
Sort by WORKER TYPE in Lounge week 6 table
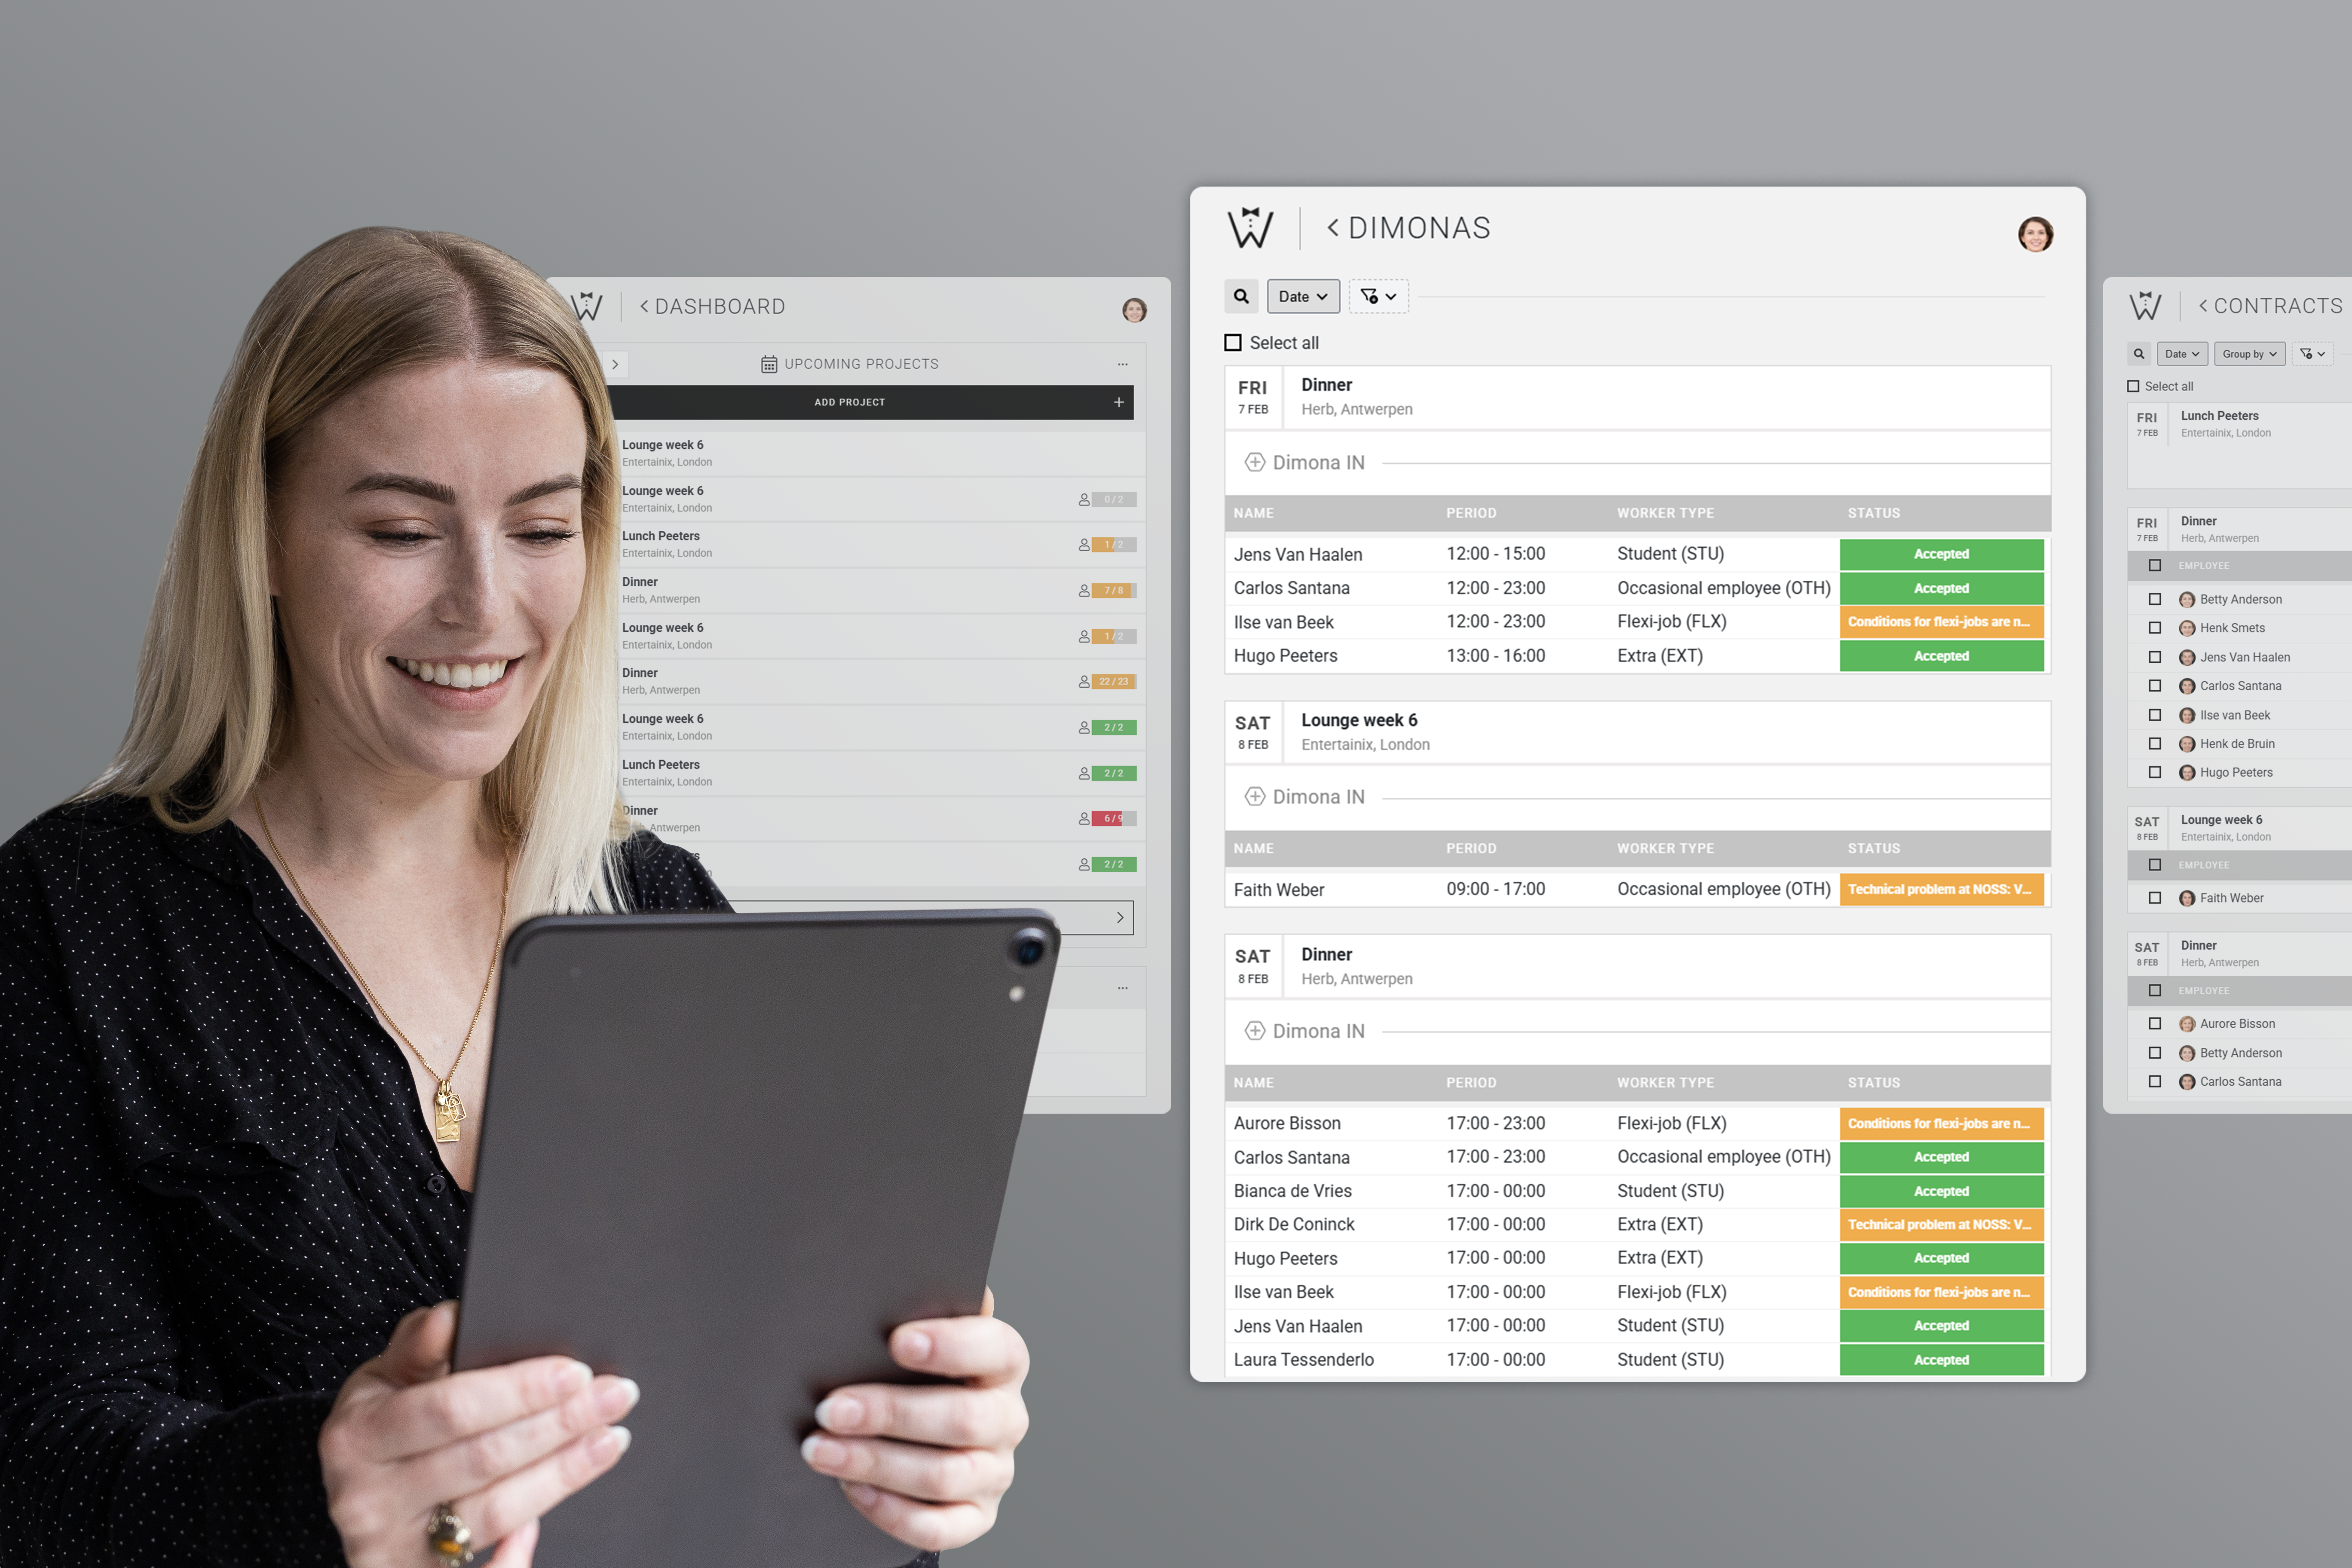tap(1665, 848)
